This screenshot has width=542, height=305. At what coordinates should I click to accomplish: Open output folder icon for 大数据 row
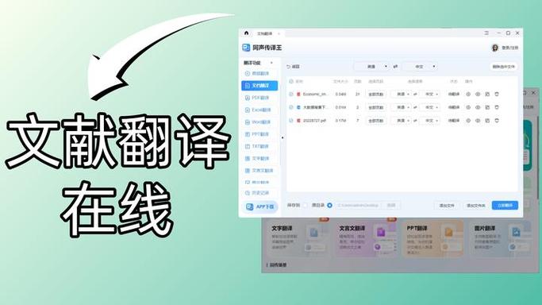coord(487,107)
